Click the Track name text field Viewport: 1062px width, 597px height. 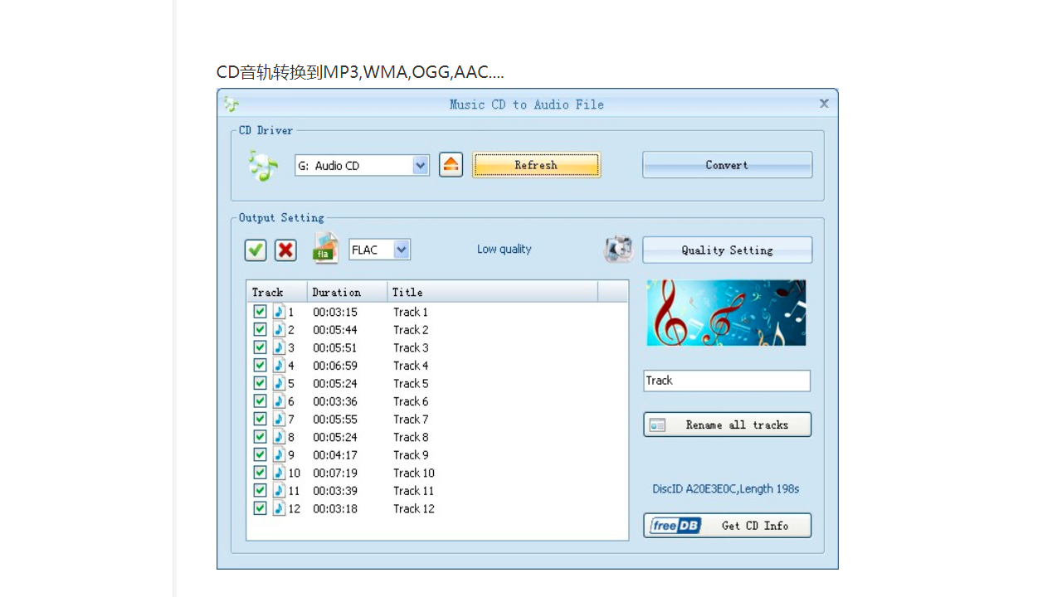pos(726,381)
